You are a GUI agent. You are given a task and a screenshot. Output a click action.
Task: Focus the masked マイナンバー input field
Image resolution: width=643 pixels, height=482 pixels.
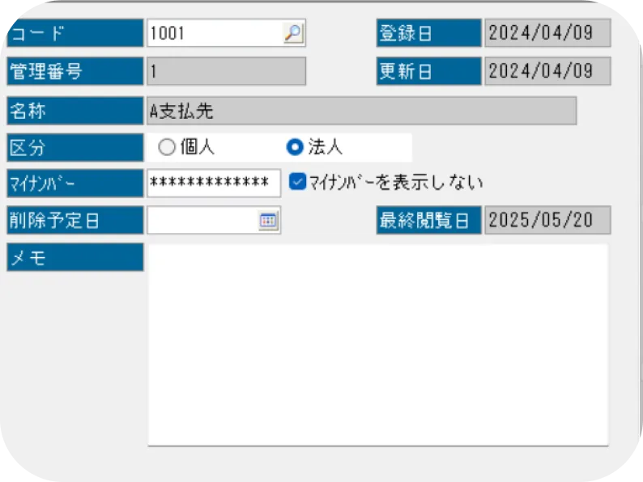coord(214,183)
